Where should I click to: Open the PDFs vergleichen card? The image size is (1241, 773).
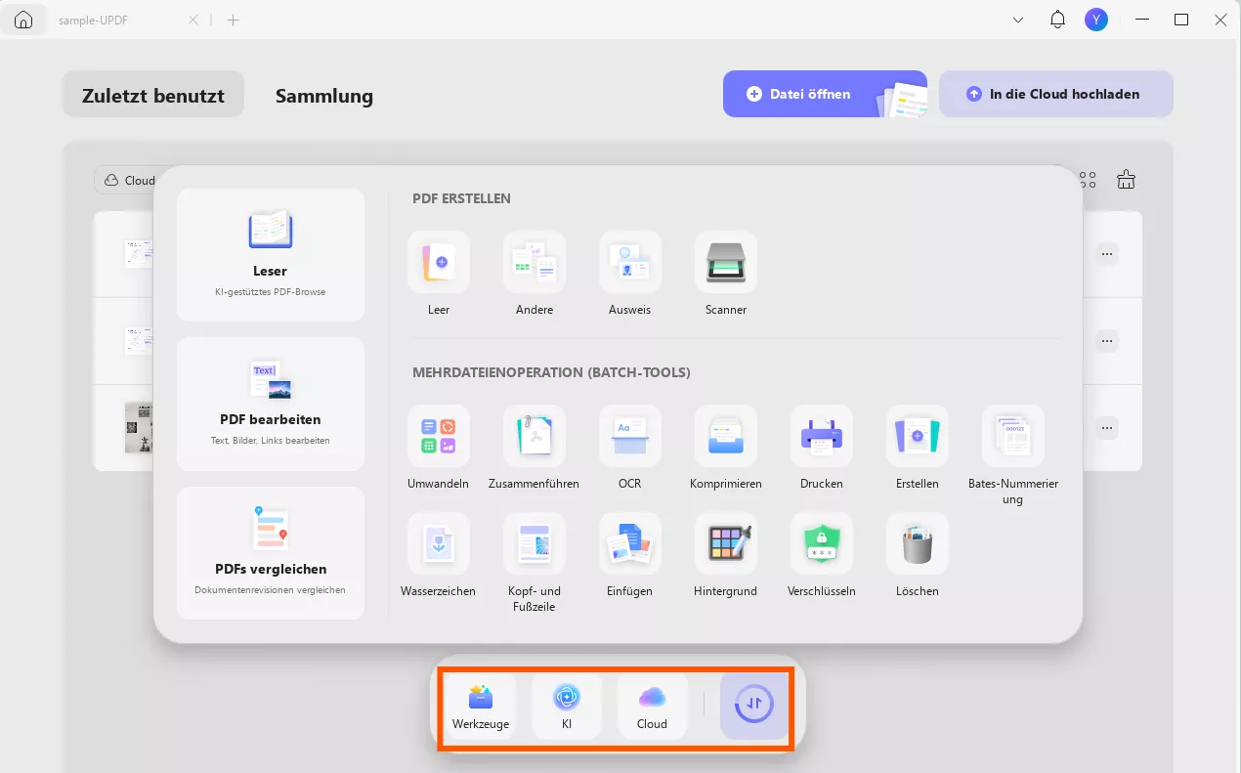click(x=271, y=552)
